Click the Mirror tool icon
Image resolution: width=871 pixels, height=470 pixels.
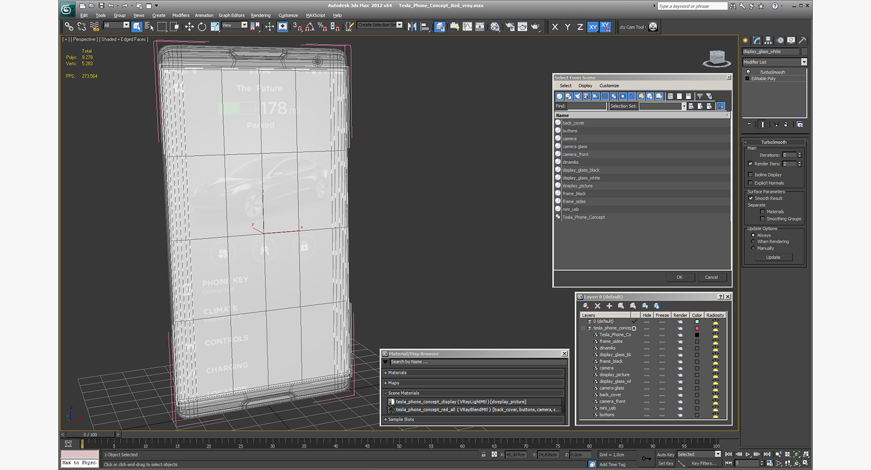pos(412,26)
